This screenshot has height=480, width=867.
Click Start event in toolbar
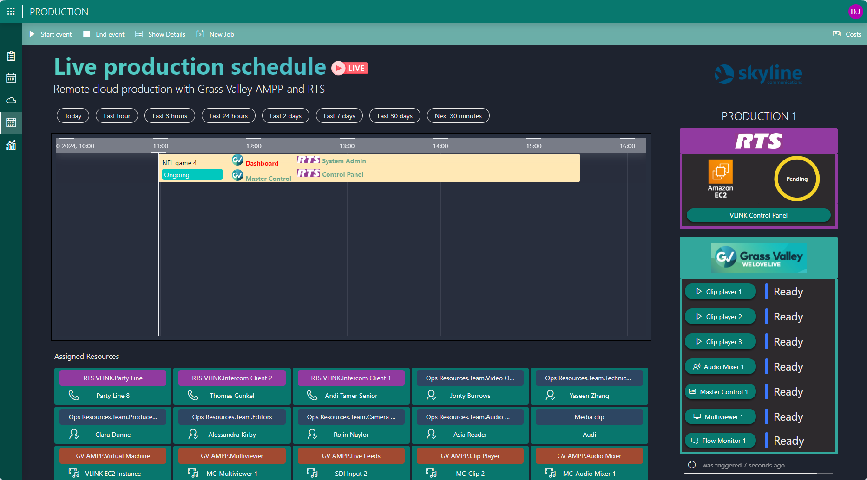51,34
